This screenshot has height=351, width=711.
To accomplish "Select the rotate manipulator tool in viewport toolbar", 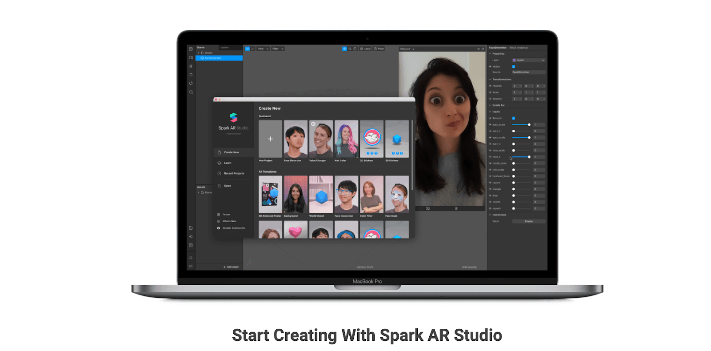I will pyautogui.click(x=350, y=49).
